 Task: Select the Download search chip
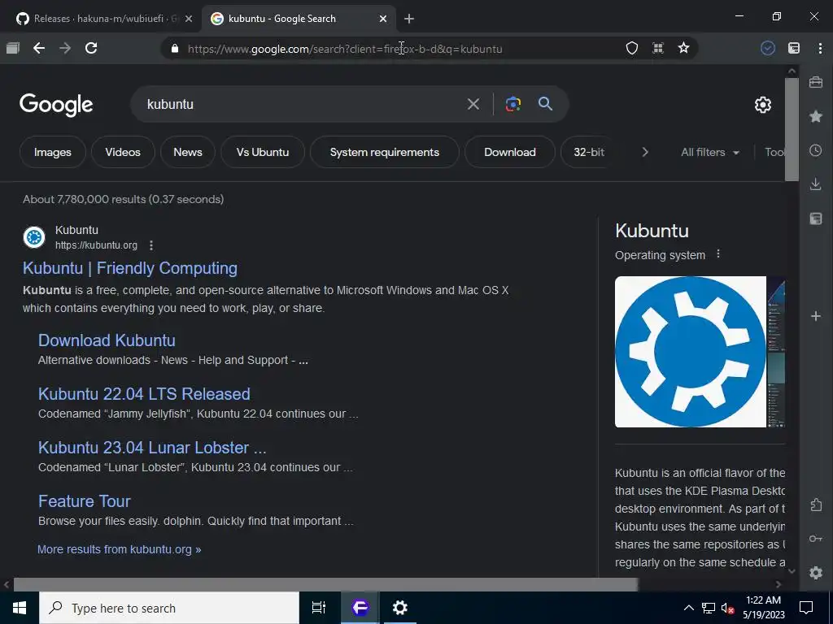coord(509,152)
